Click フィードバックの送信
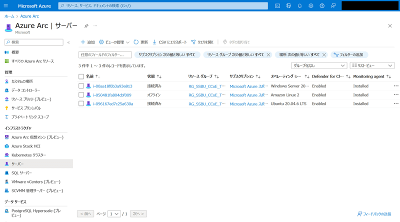Viewport: 400px width, 222px height. (374, 214)
